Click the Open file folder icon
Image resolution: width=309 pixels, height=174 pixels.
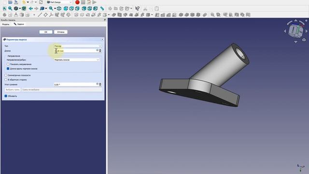pyautogui.click(x=10, y=2)
